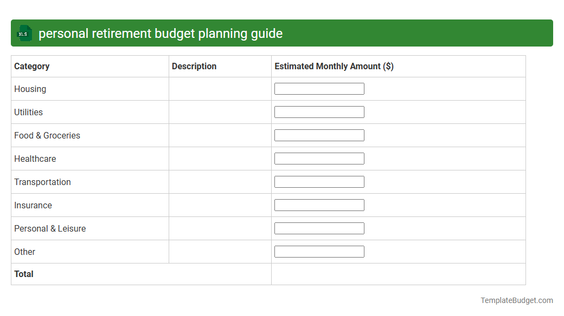Click the Healthcare description cell
This screenshot has height=316, width=564.
220,159
